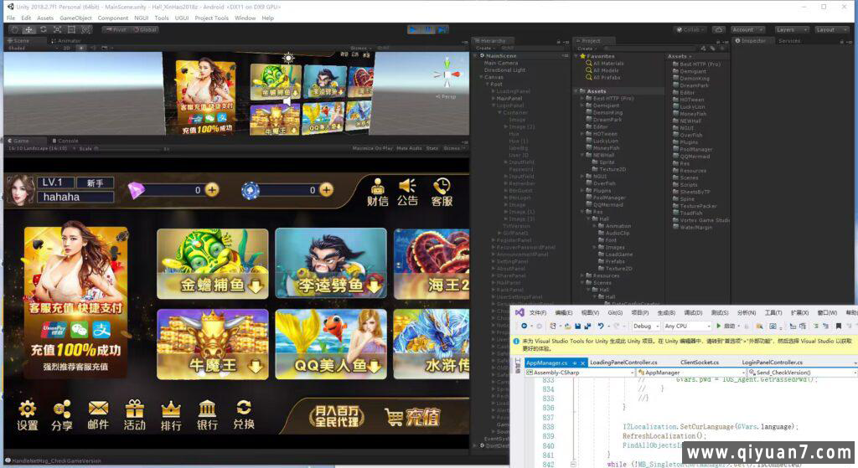The width and height of the screenshot is (858, 468).
Task: Click the gold plus next to diamond balance
Action: [212, 190]
